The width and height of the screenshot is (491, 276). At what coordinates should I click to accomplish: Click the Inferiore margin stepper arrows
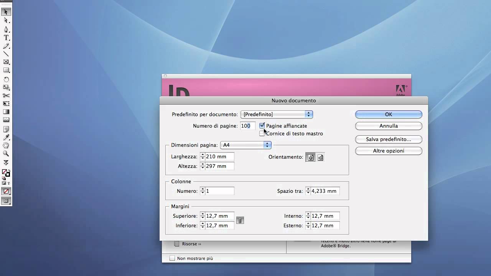203,225
